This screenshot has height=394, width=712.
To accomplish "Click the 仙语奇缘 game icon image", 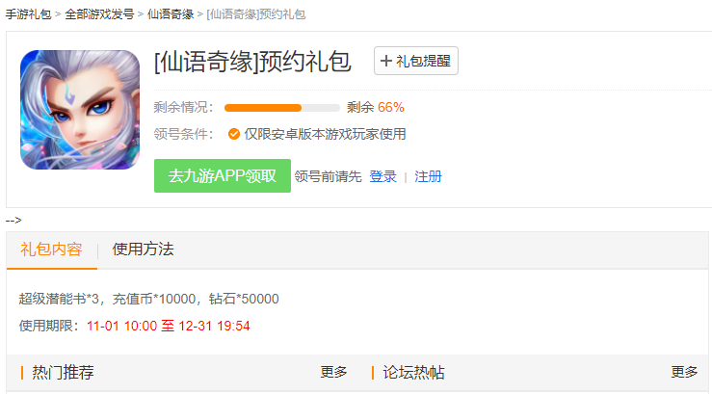I will 80,110.
